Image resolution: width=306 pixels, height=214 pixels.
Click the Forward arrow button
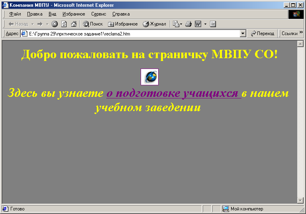(40, 24)
